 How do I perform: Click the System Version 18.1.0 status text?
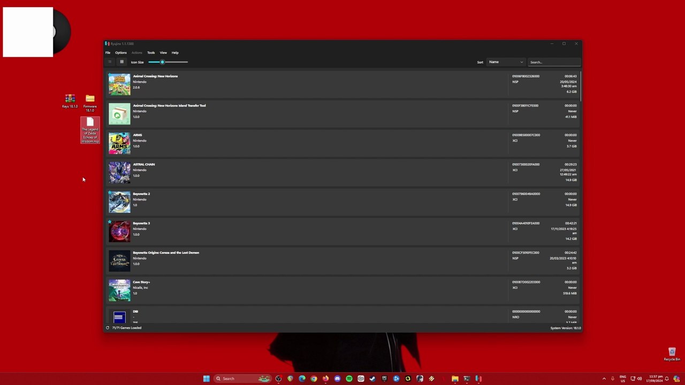(x=566, y=328)
